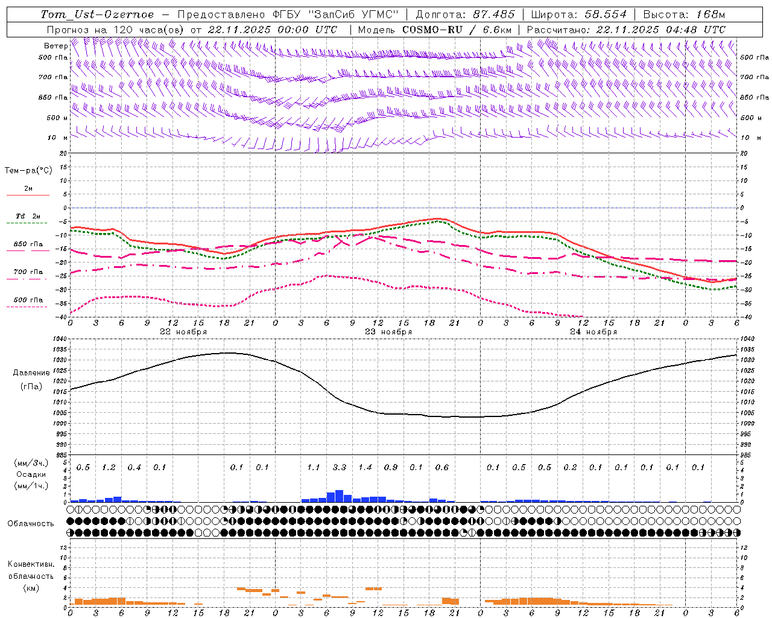Click the 0.6 precipitation amount
772x618 pixels.
(x=442, y=467)
